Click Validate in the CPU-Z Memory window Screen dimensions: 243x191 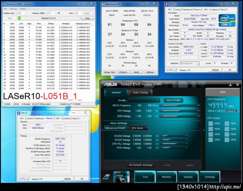coord(67,179)
